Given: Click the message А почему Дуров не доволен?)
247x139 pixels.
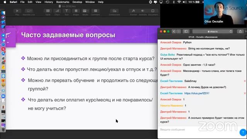Looking at the screenshot, I should (207, 87).
